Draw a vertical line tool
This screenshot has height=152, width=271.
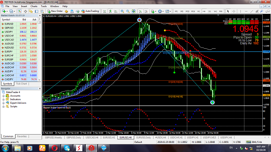[240, 11]
